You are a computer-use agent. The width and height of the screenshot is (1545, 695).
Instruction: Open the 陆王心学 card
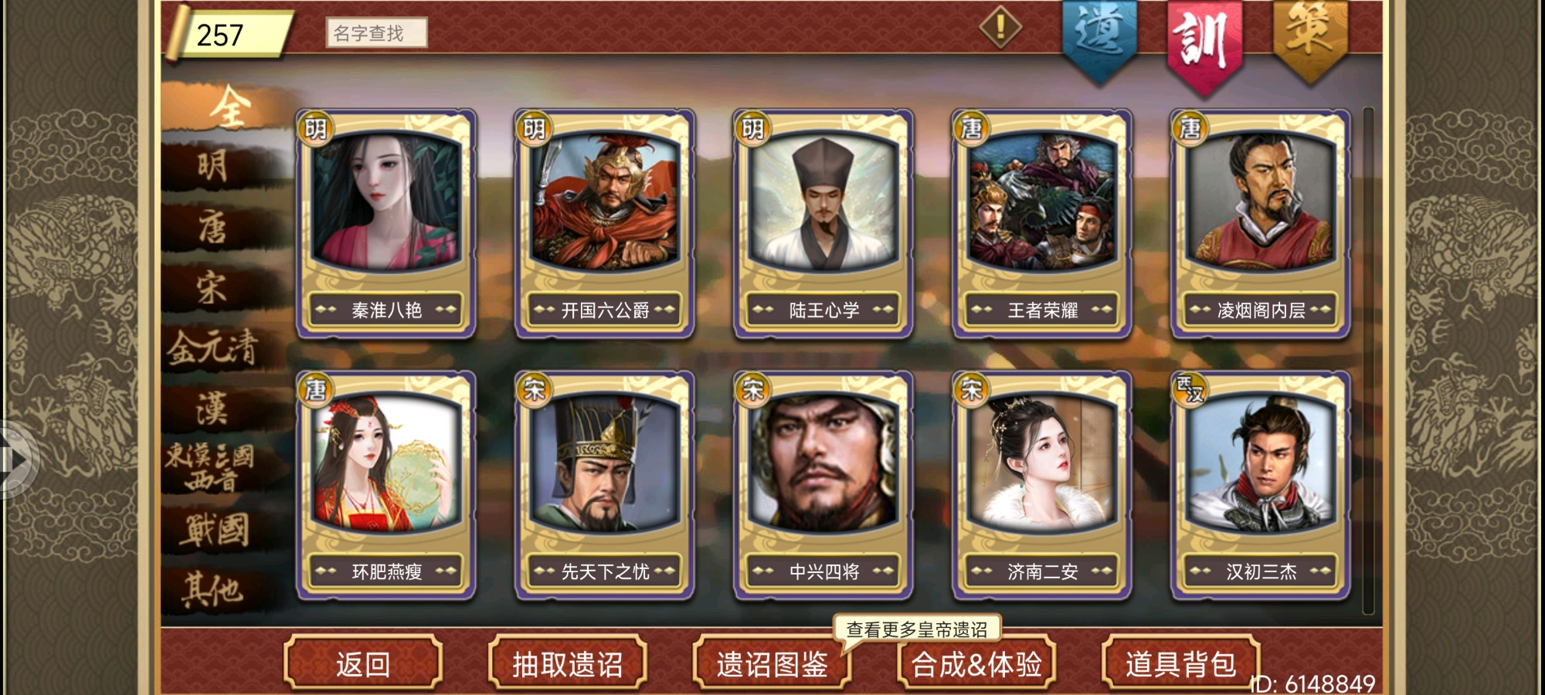823,224
